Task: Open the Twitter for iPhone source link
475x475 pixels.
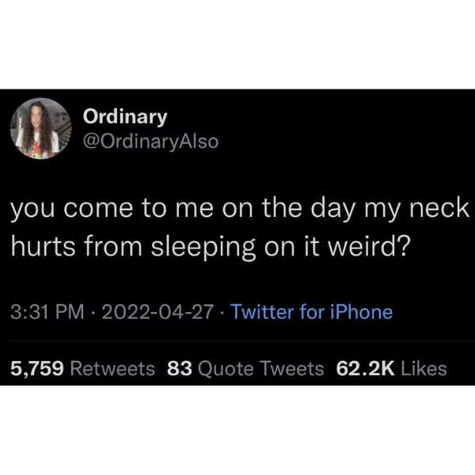Action: pyautogui.click(x=312, y=312)
